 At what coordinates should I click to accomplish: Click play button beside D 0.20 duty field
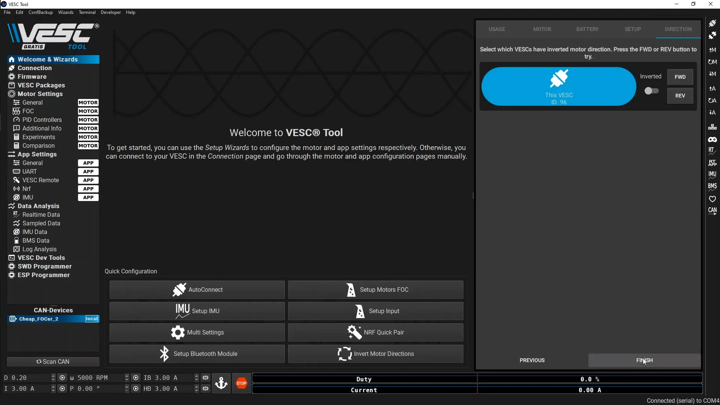point(63,378)
